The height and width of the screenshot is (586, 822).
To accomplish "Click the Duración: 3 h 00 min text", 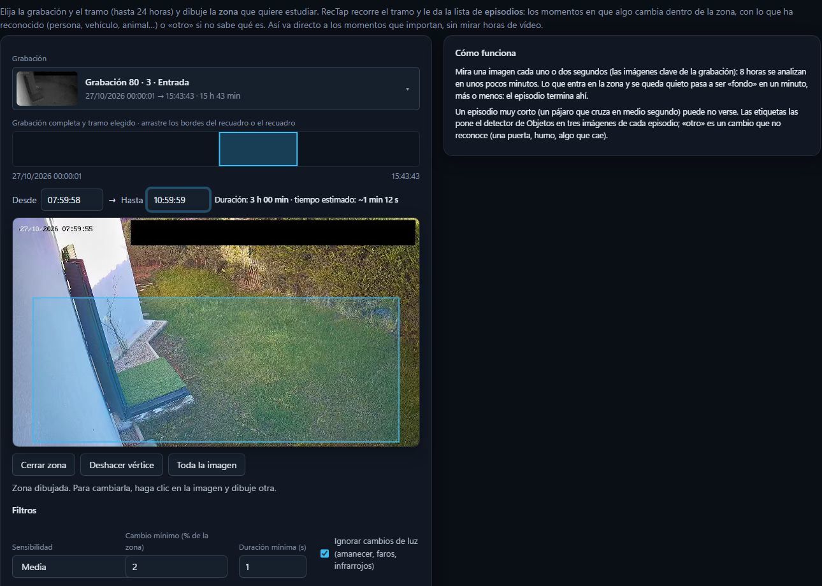I will coord(252,200).
